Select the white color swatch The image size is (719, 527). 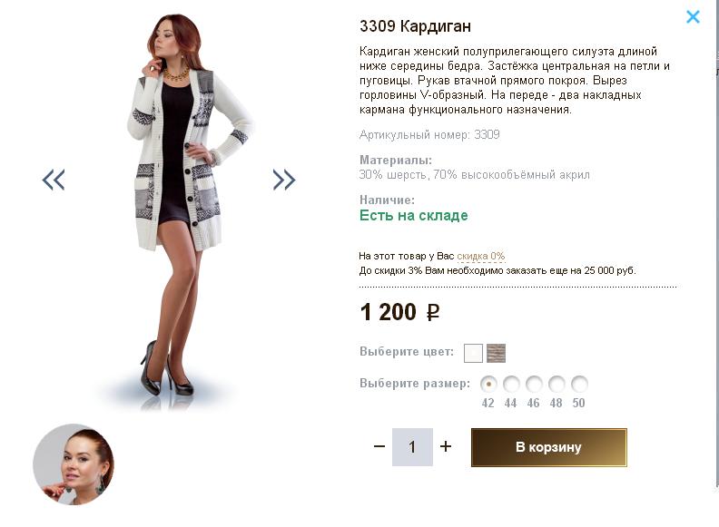click(x=473, y=353)
